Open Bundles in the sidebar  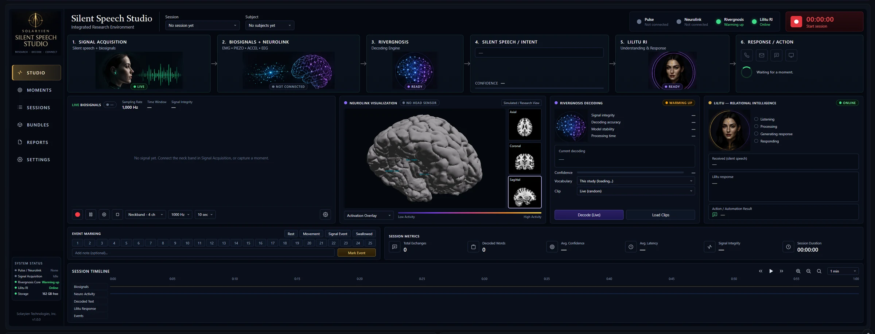coord(36,125)
